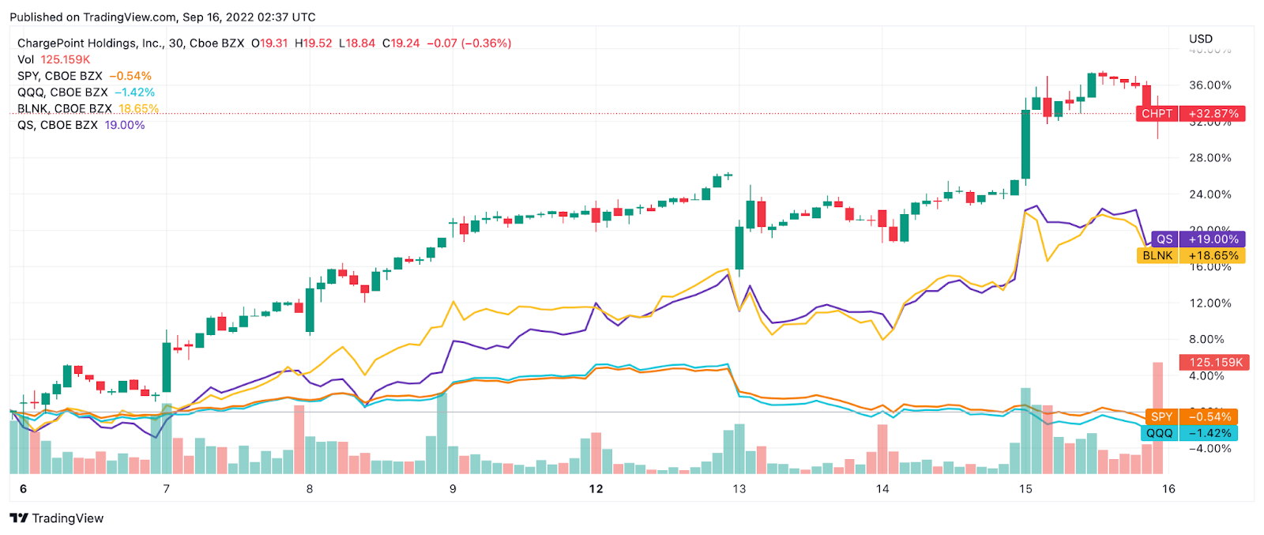Image resolution: width=1264 pixels, height=535 pixels.
Task: Select the QS, CBOE BZX legend entry
Action: [x=81, y=125]
